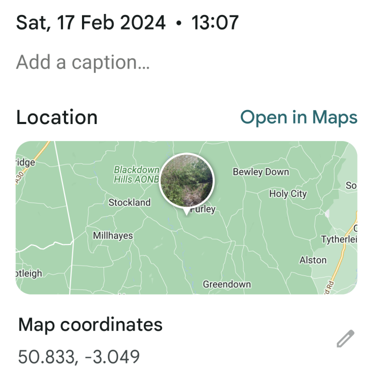Image resolution: width=373 pixels, height=384 pixels.
Task: Tap the photo thumbnail map pin
Action: coord(186,180)
